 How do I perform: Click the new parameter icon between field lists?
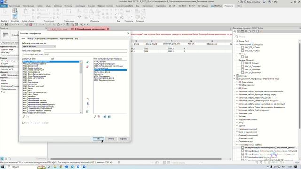[87, 99]
